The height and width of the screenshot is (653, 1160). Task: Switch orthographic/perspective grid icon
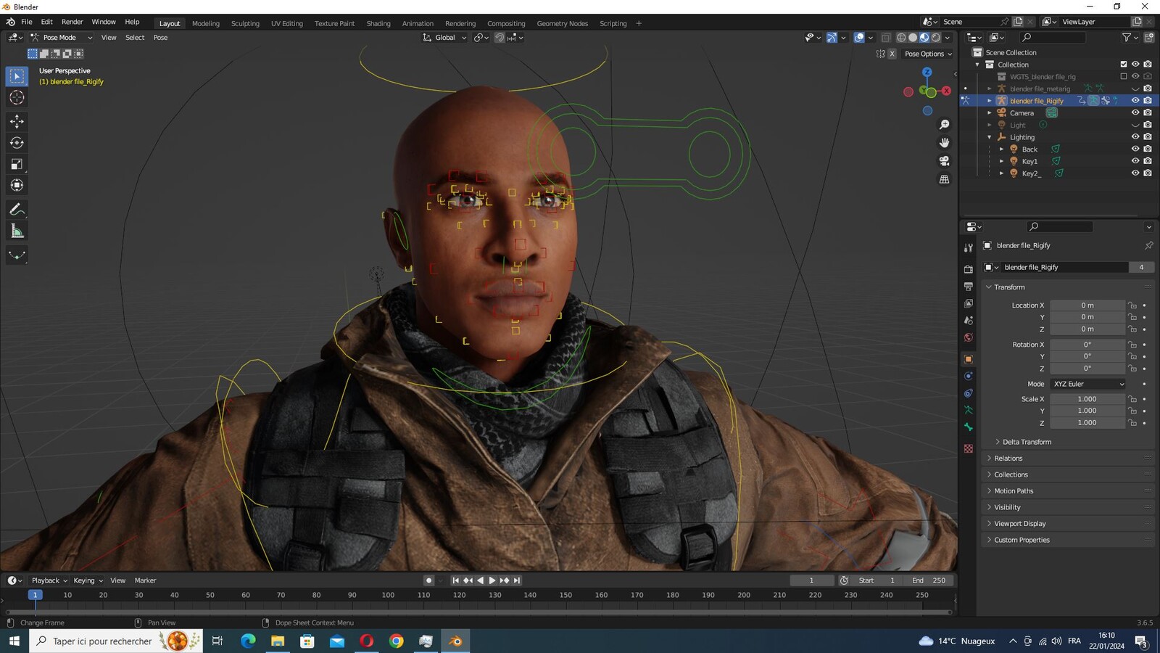(x=944, y=179)
